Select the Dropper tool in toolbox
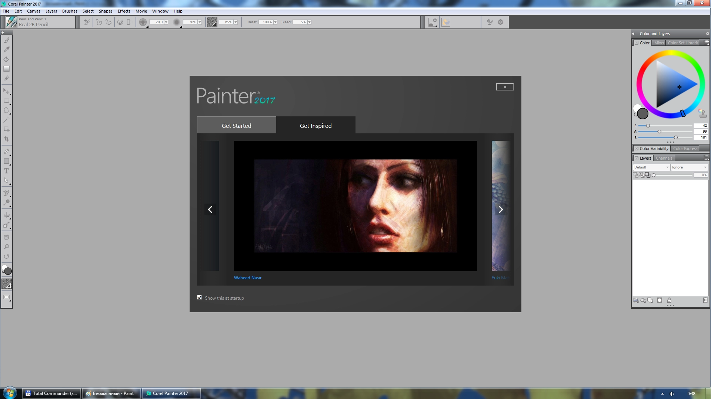 [x=6, y=50]
